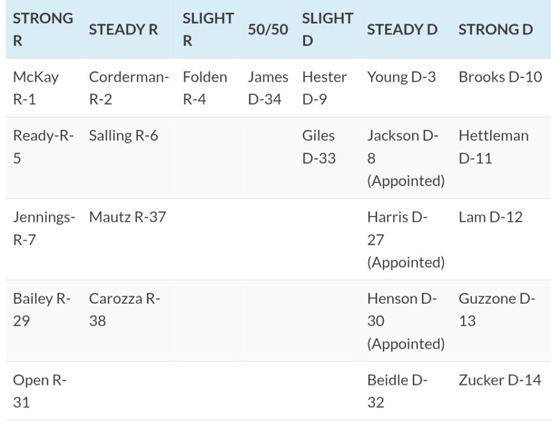
Task: Click the Giles D-33 cell
Action: click(319, 147)
